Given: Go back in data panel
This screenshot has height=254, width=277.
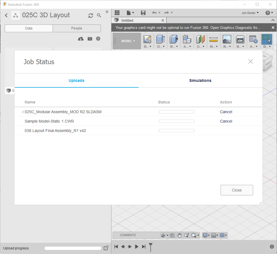Looking at the screenshot, I should pos(6,15).
